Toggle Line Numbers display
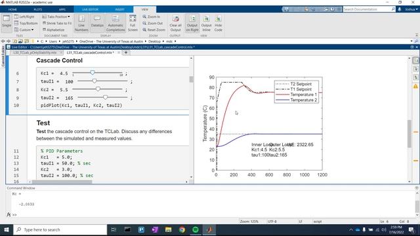 tap(81, 23)
